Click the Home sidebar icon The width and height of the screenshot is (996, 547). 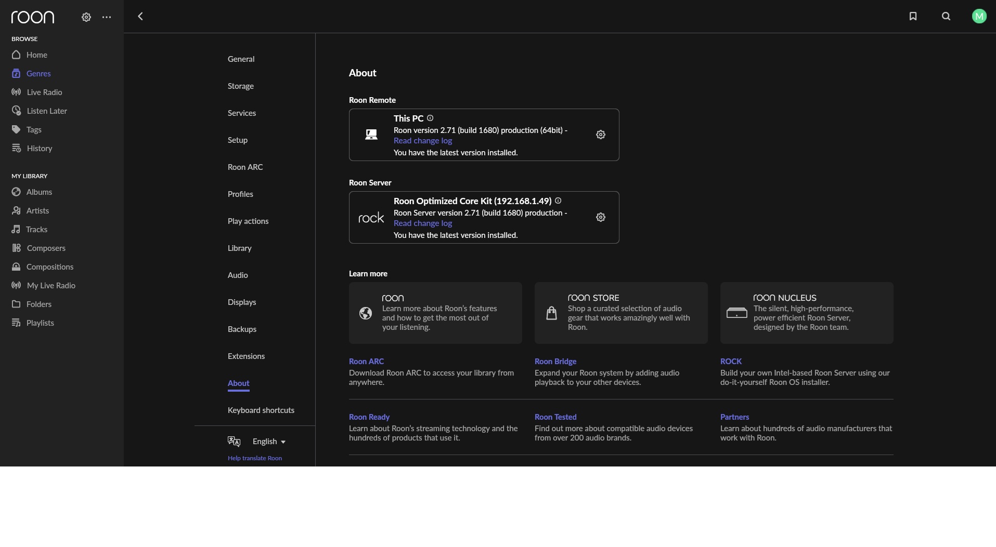[16, 55]
